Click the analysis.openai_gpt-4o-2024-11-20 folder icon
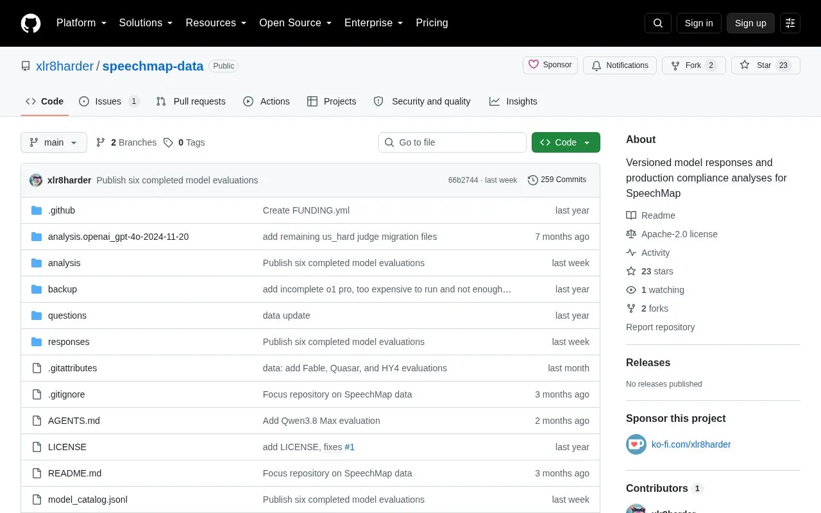The width and height of the screenshot is (821, 513). coord(37,237)
